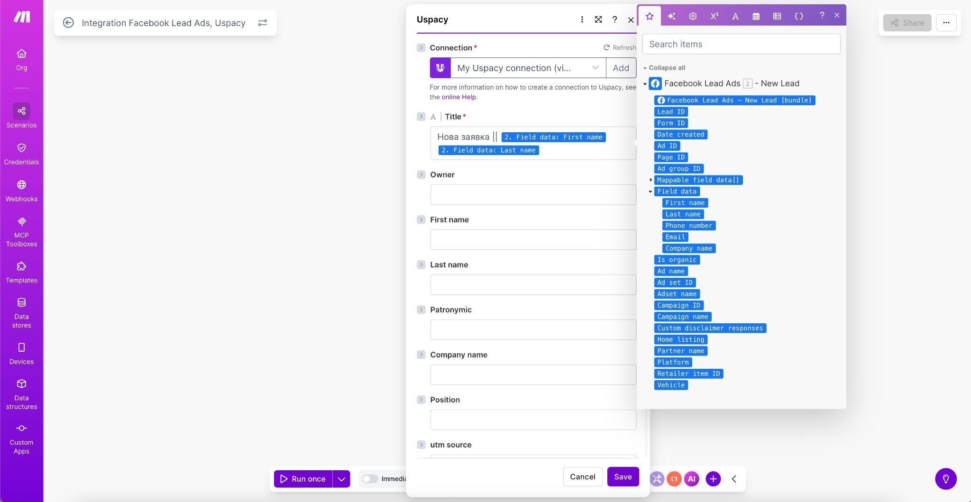Viewport: 971px width, 502px height.
Task: Expand Mappable field data array
Action: [x=650, y=180]
